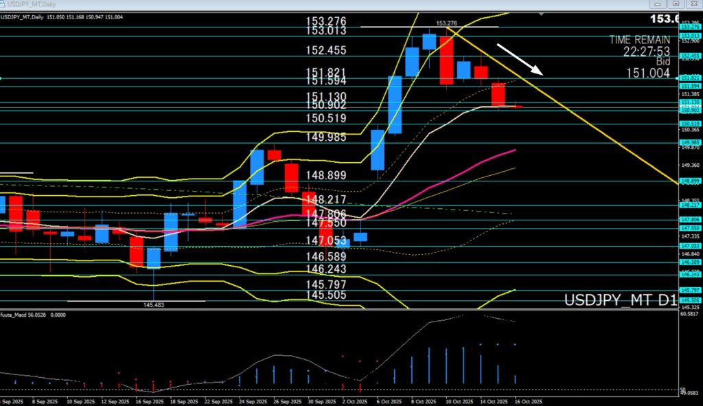Click the grey chart shift triangle marker
703x406 pixels.
[542, 13]
